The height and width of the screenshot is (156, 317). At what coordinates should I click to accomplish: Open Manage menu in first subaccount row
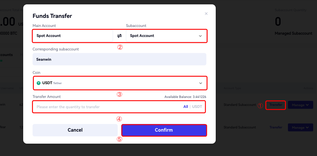point(300,105)
